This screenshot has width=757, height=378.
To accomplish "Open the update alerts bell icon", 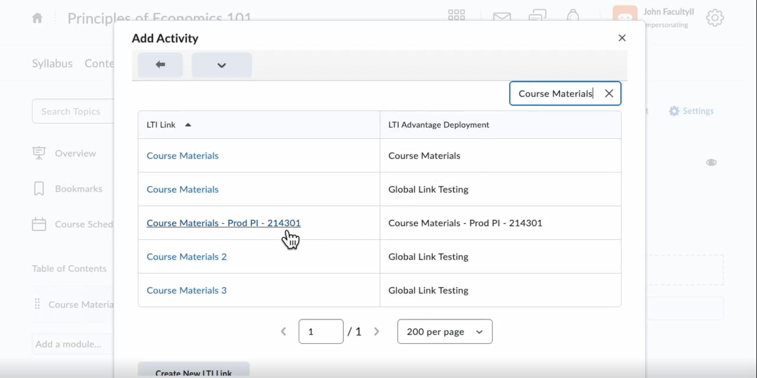I will [573, 15].
